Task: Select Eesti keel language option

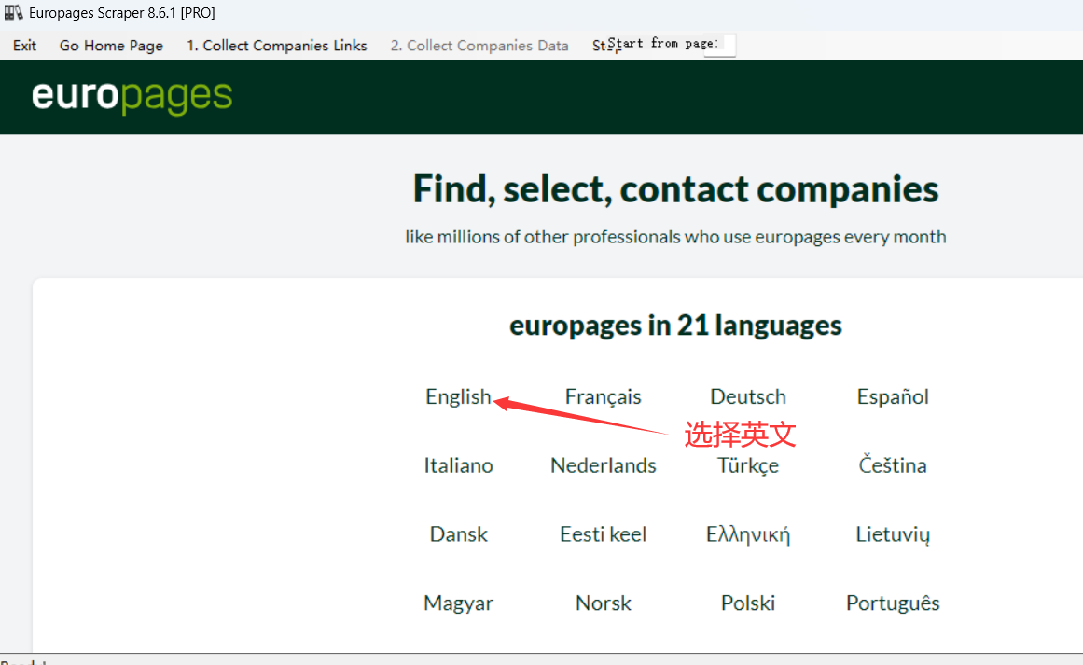Action: [603, 534]
